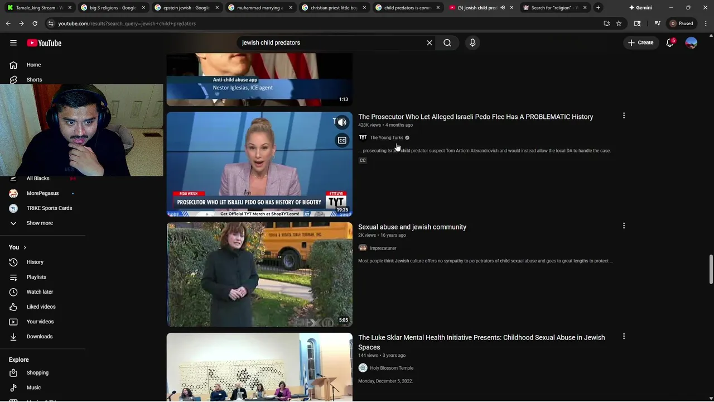Open the Holy Blossom Temple channel link

pyautogui.click(x=392, y=368)
